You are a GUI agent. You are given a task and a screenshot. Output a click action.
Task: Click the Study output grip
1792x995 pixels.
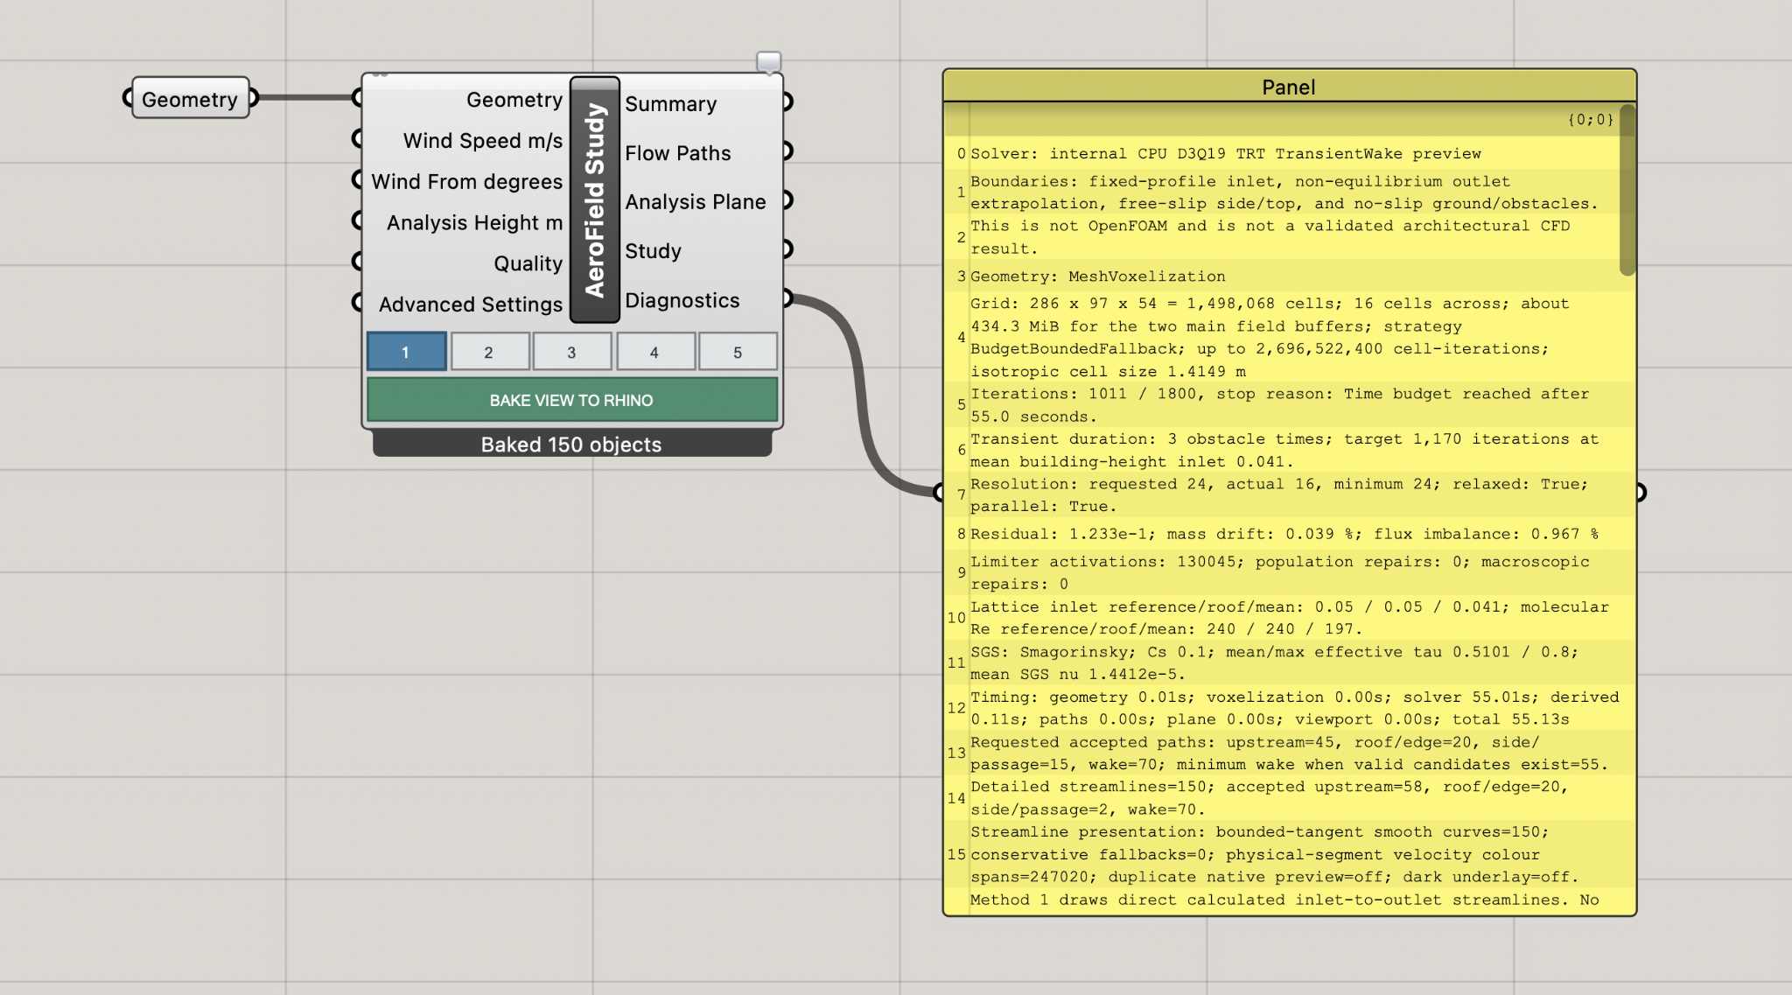pos(787,249)
